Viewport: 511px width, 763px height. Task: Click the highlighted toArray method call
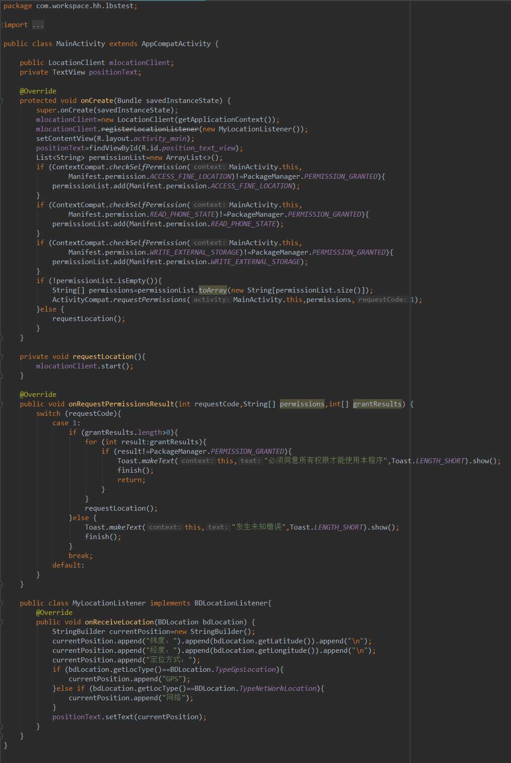[213, 290]
